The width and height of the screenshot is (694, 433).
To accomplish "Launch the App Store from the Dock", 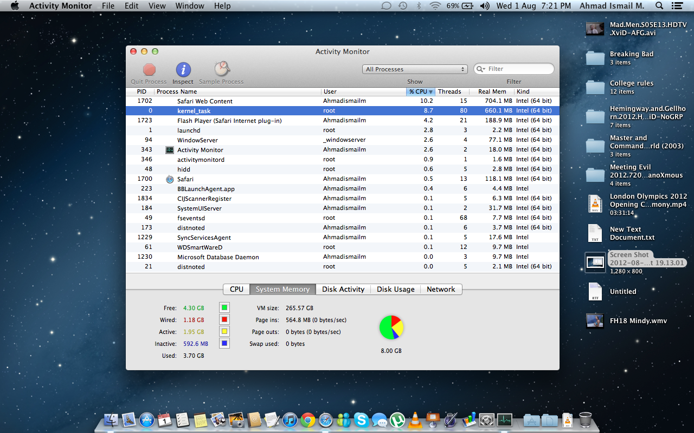I will coord(147,419).
